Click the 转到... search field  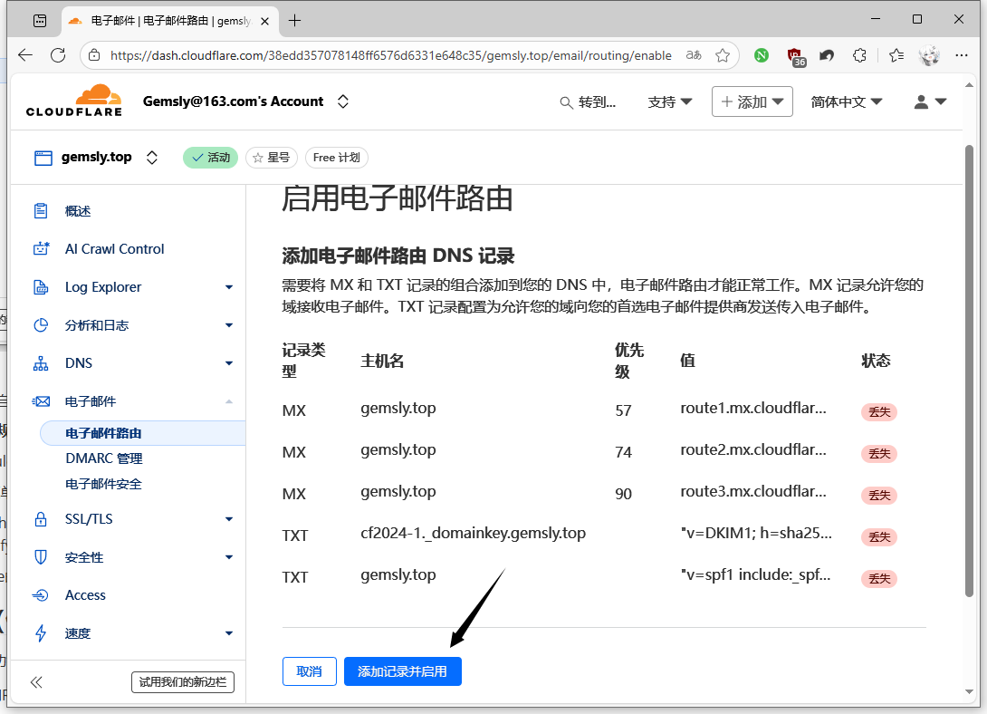(x=589, y=102)
